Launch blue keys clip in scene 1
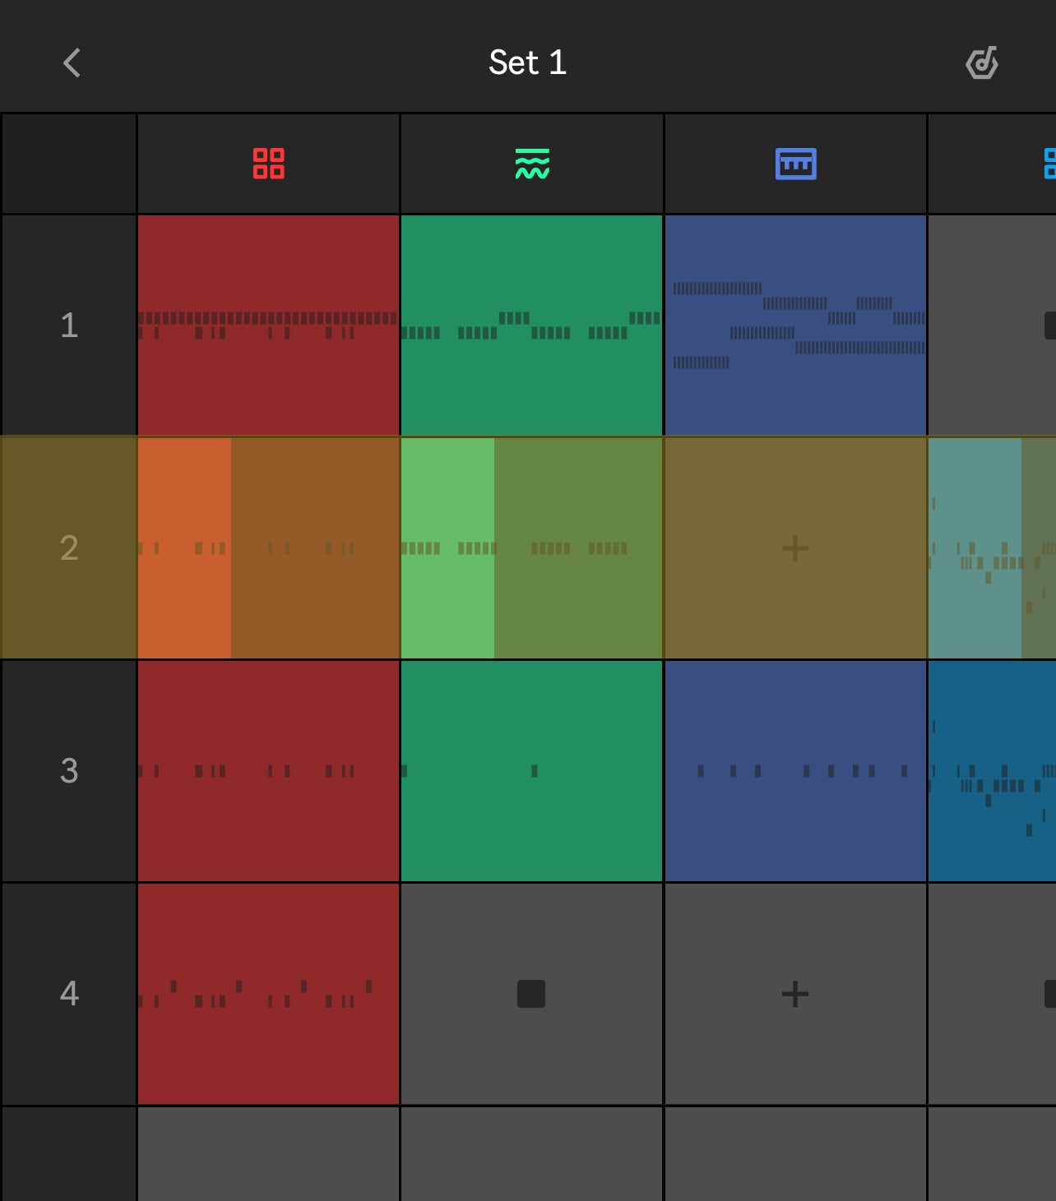The height and width of the screenshot is (1201, 1056). pos(795,326)
